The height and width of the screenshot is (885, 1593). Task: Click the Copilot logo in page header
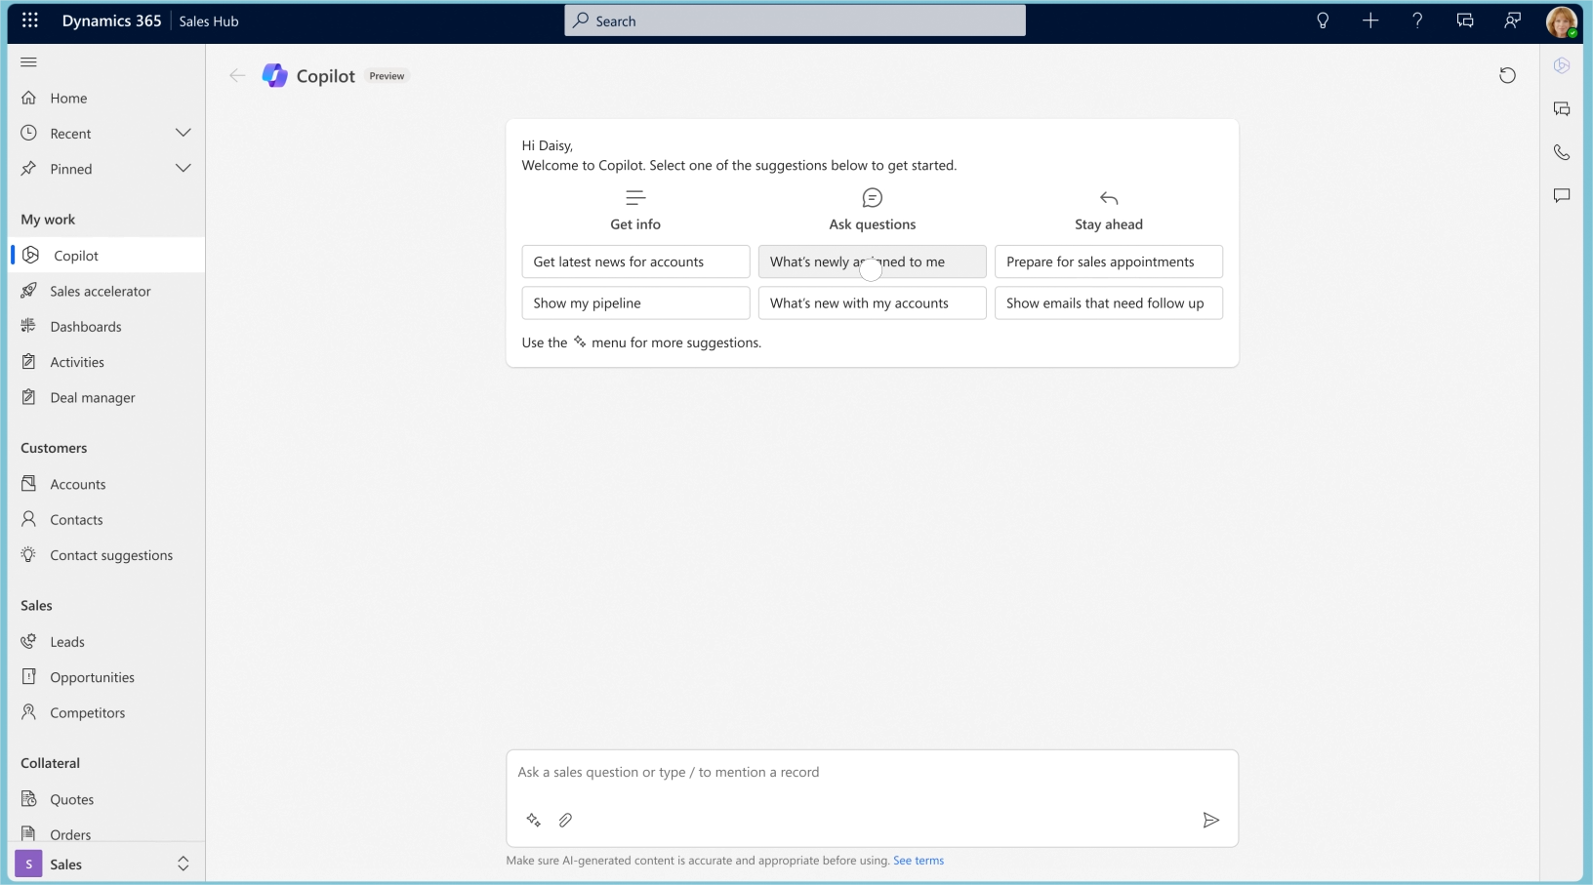(275, 75)
